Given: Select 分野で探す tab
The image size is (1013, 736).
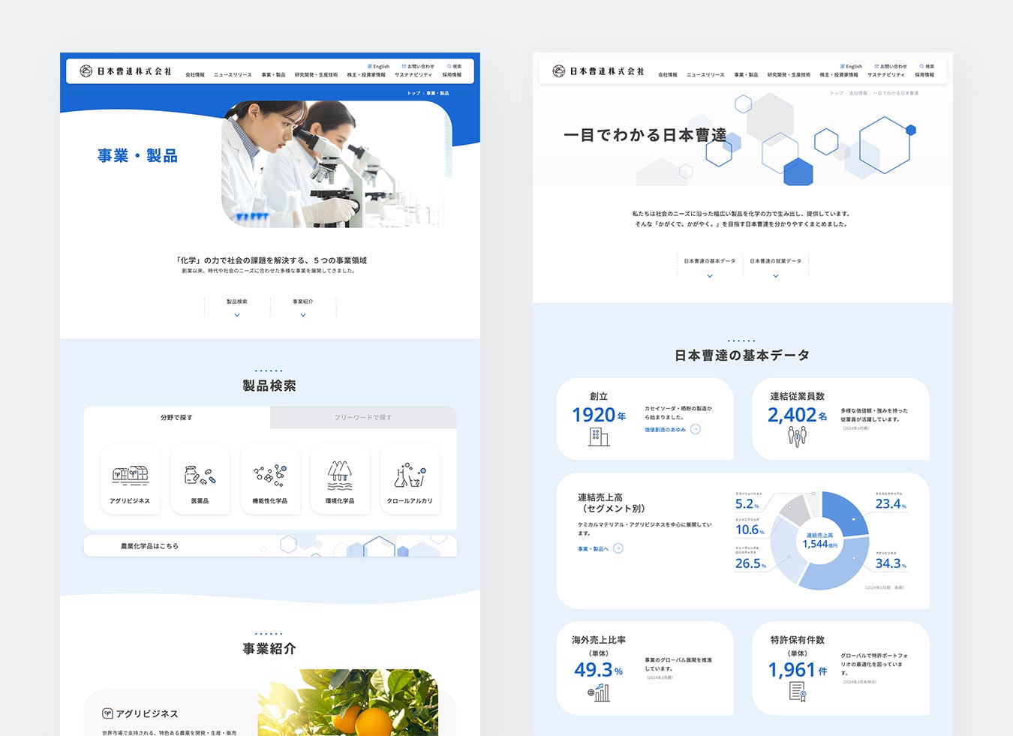Looking at the screenshot, I should pyautogui.click(x=176, y=417).
